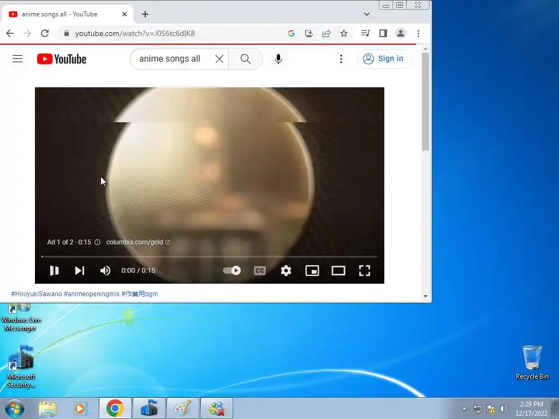Image resolution: width=559 pixels, height=419 pixels.
Task: Open player settings gear
Action: (286, 271)
